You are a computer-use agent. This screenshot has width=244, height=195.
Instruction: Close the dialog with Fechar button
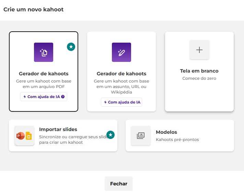119,184
